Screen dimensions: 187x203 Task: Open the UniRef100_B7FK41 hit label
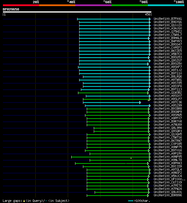pyautogui.click(x=168, y=19)
